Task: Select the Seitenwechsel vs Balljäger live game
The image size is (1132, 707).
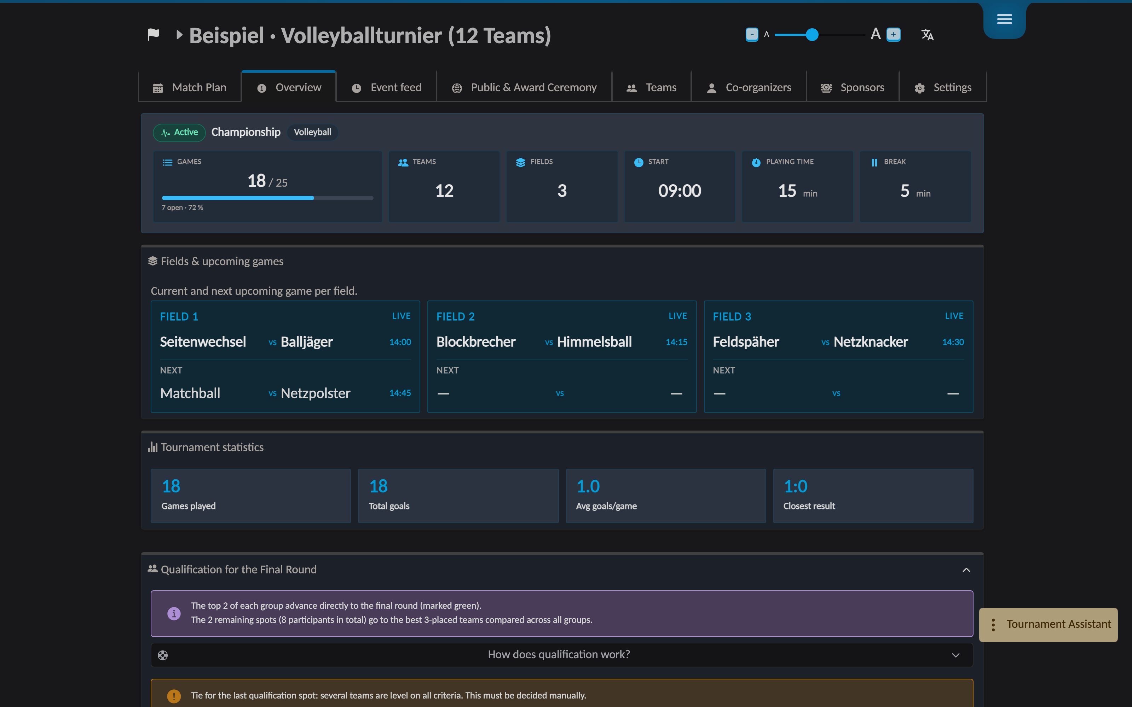Action: tap(285, 342)
